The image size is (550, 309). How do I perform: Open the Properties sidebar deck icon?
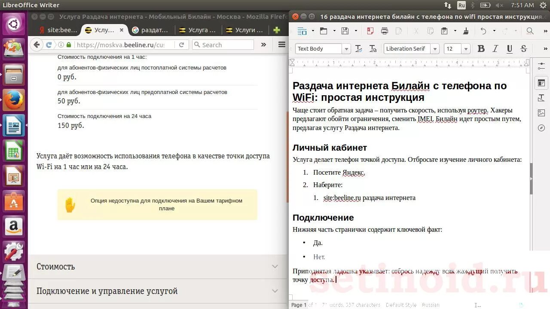541,83
